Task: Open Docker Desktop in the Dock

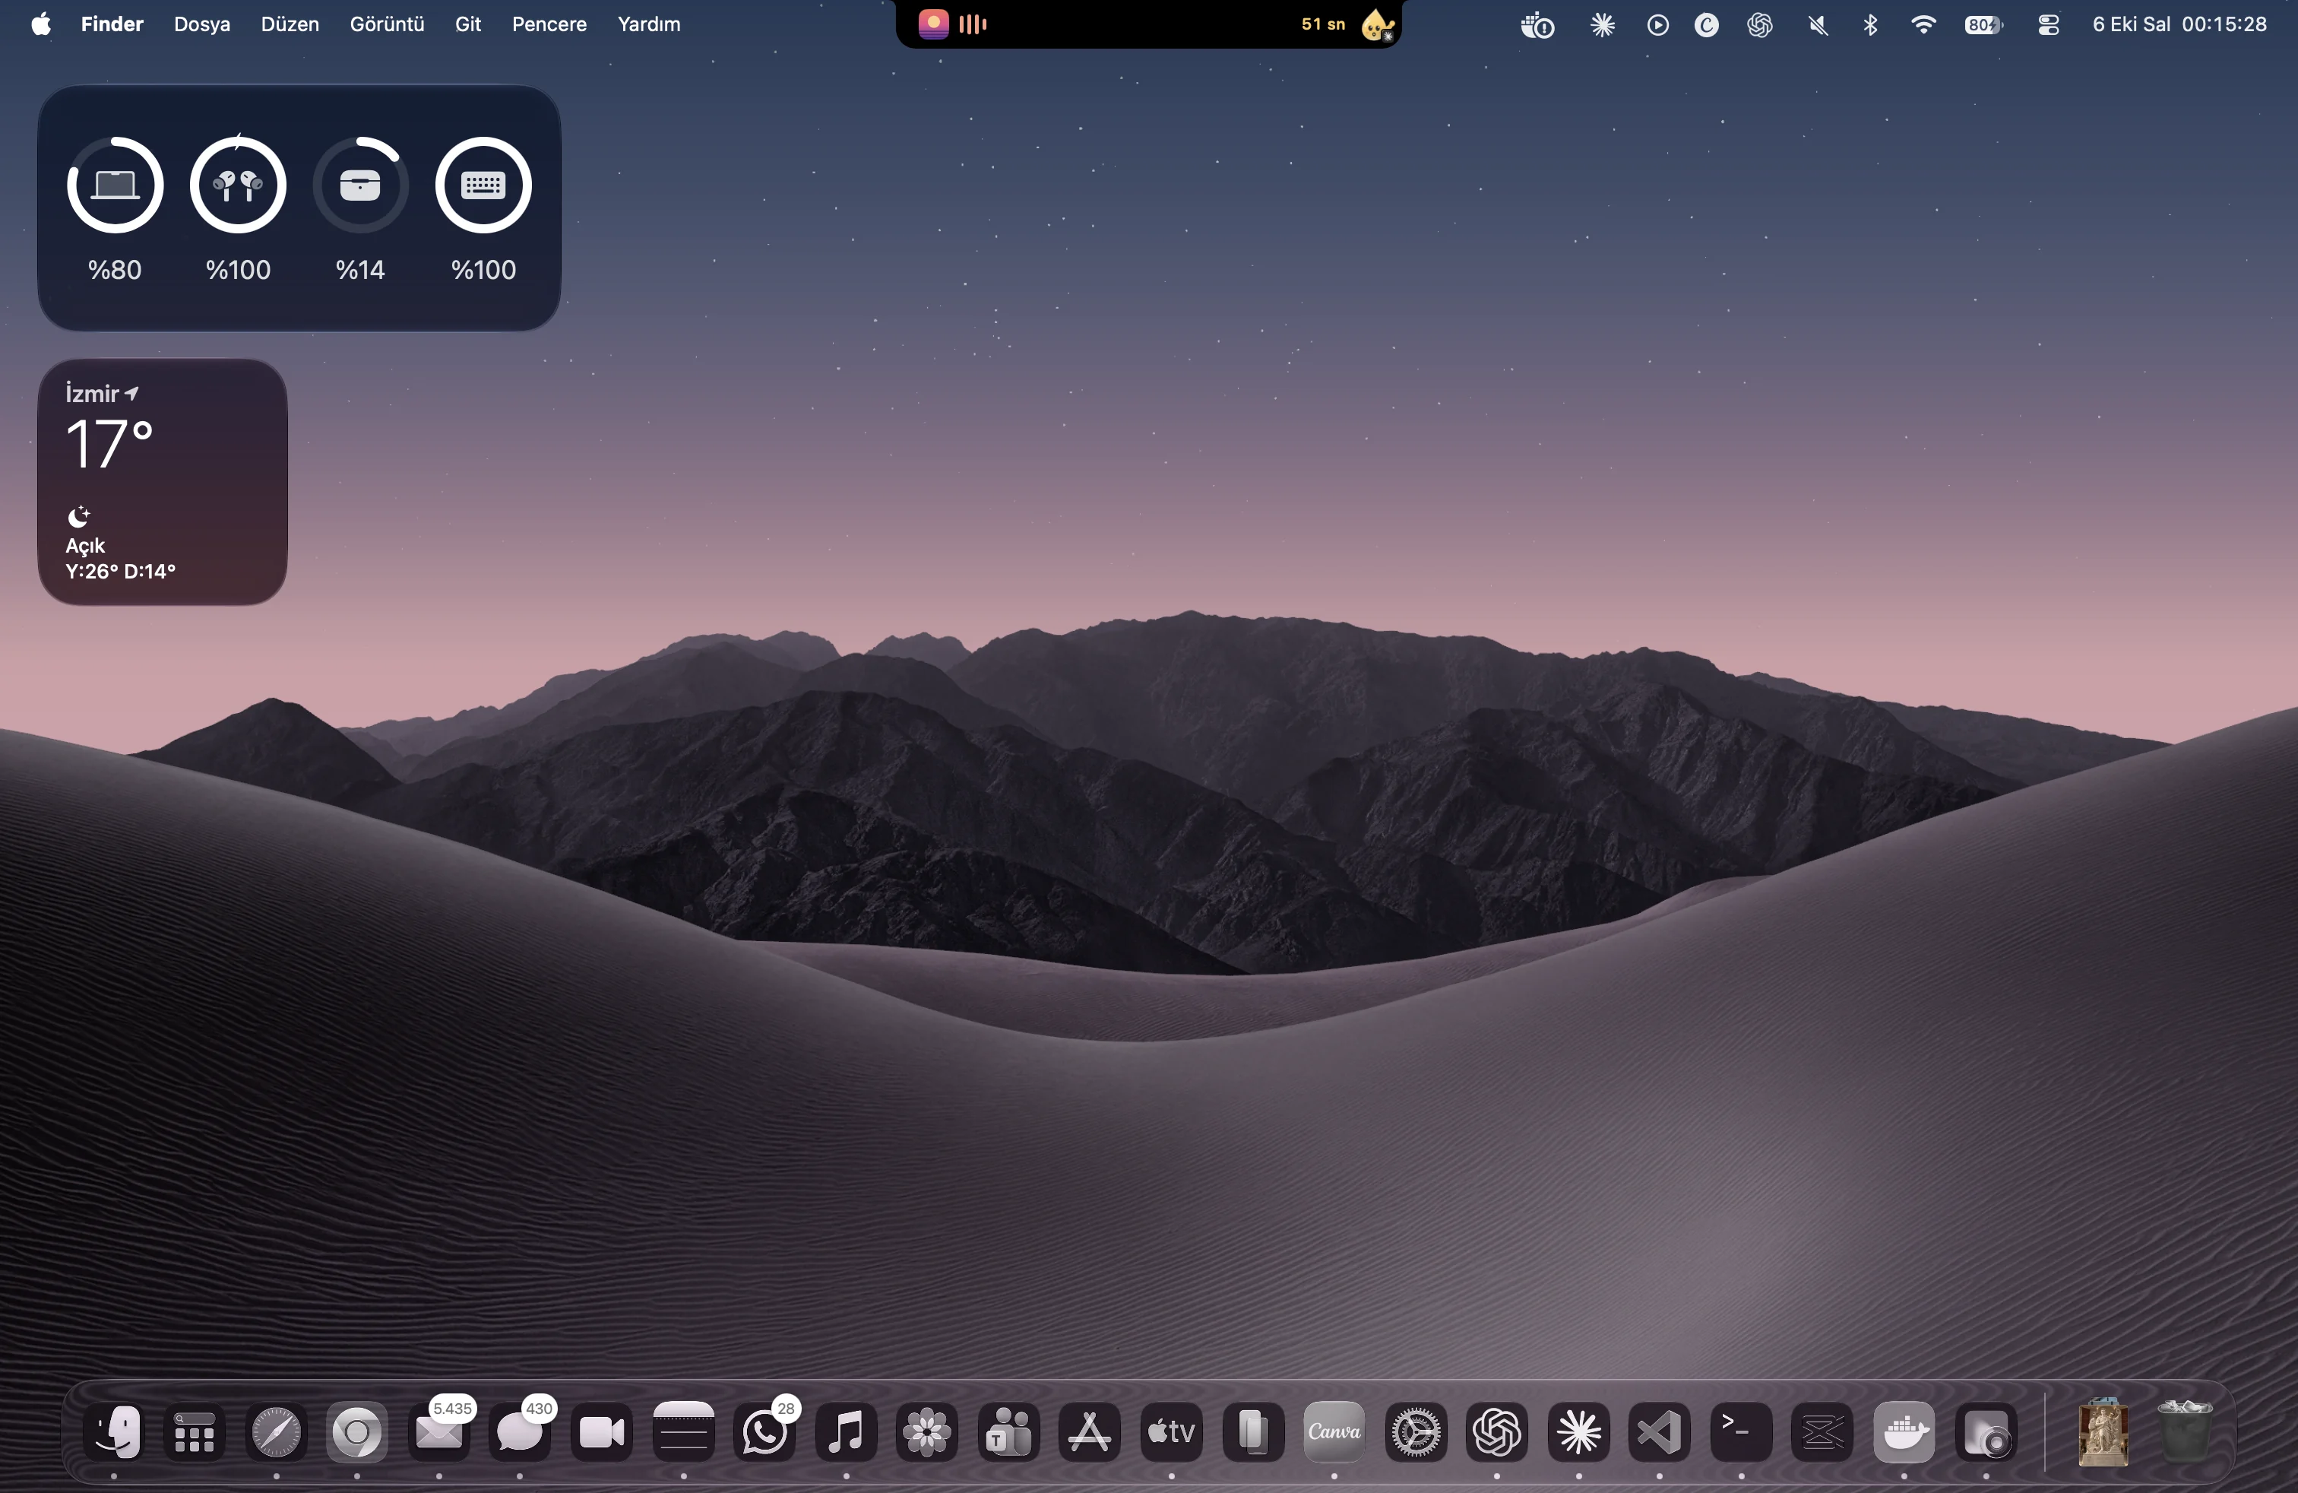Action: pyautogui.click(x=1904, y=1431)
